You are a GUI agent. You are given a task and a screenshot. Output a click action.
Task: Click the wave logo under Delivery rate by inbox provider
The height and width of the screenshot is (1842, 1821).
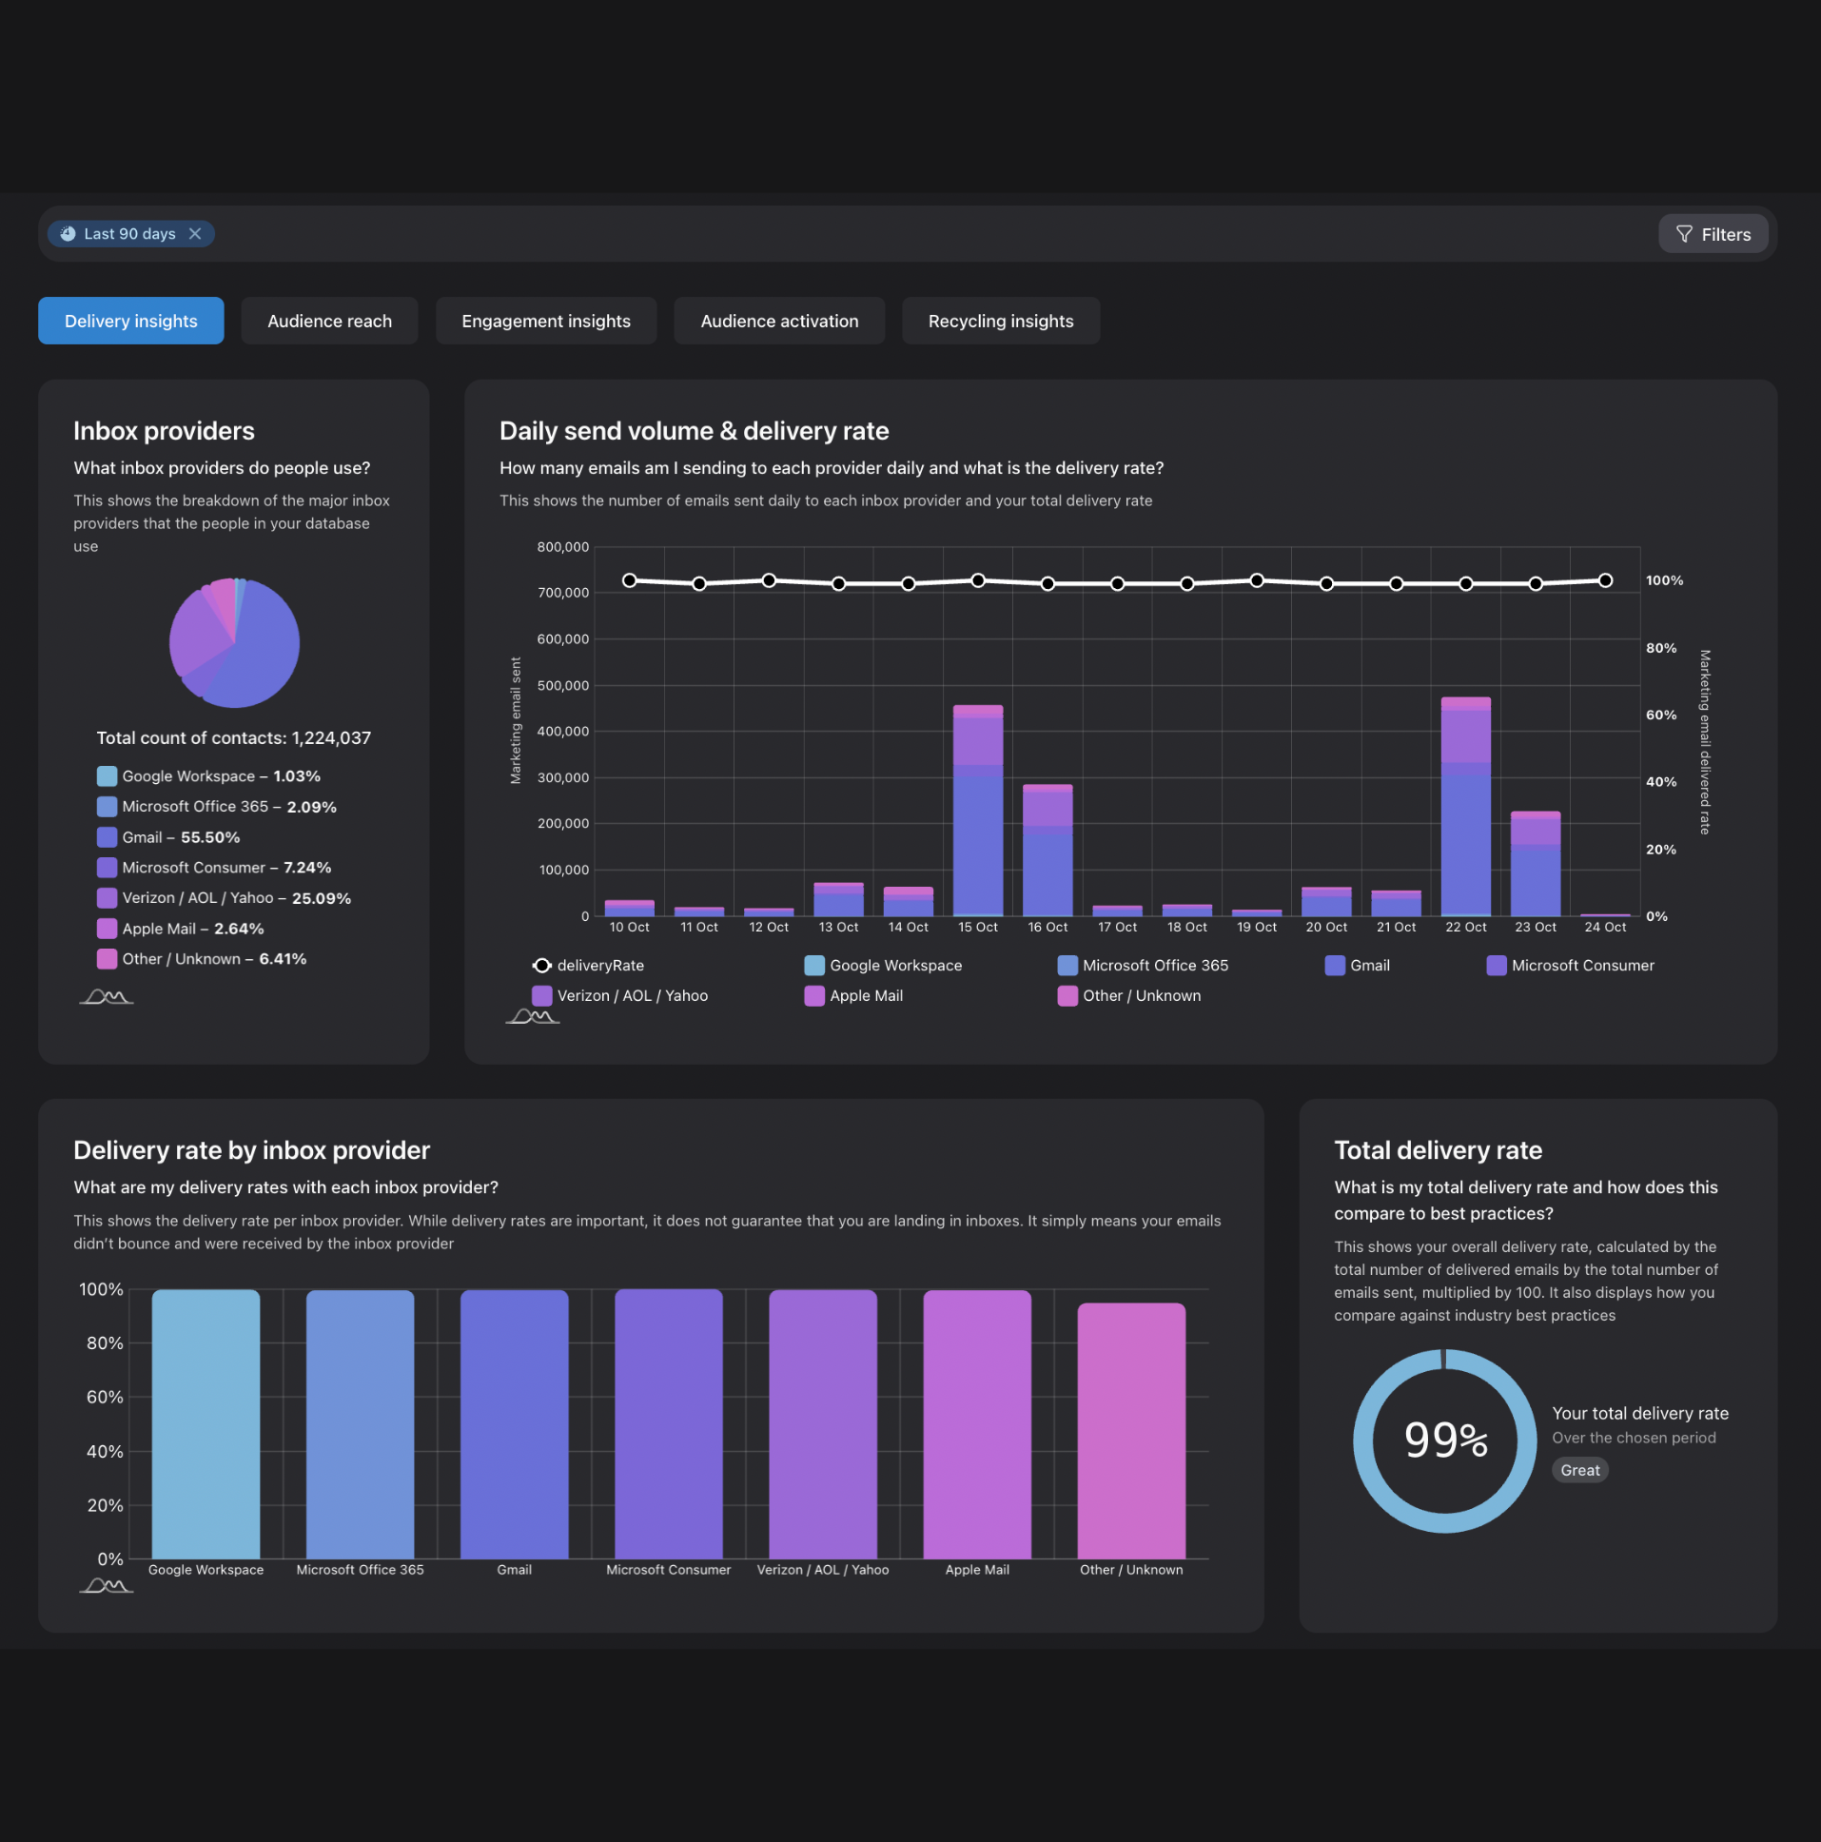pos(105,1584)
